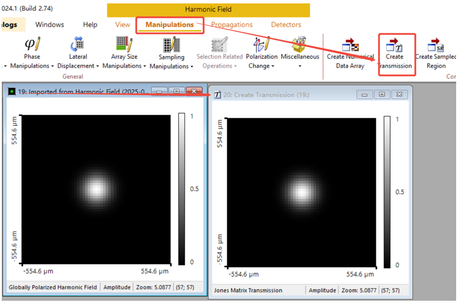This screenshot has height=303, width=459.
Task: Restore the Create Transmission document window
Action: click(x=382, y=94)
